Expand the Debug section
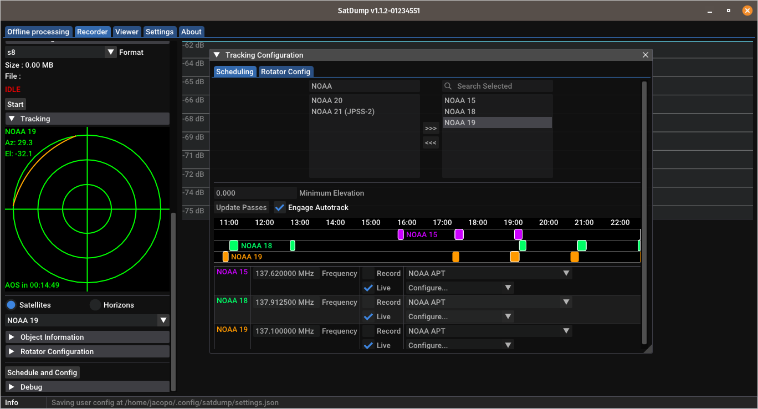The image size is (758, 409). [88, 387]
